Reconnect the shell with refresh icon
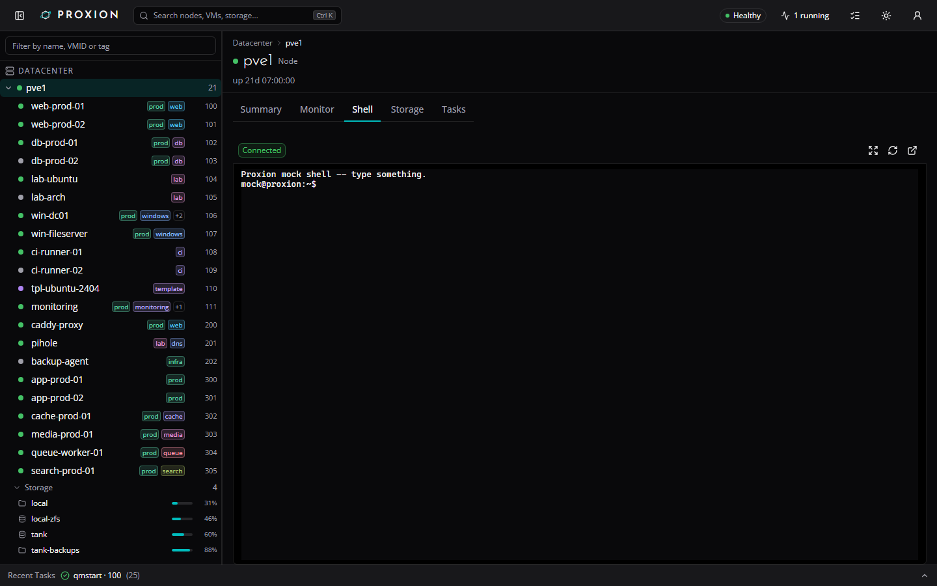Viewport: 937px width, 586px height. (893, 150)
